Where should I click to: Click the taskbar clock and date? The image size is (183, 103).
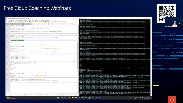click(146, 98)
